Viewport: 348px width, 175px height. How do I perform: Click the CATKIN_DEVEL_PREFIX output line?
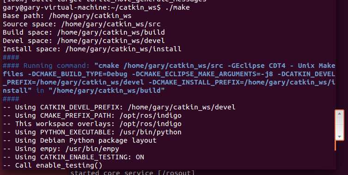[119, 107]
